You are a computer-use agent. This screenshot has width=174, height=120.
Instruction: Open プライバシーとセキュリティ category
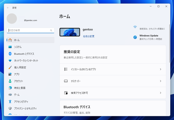click(x=30, y=108)
